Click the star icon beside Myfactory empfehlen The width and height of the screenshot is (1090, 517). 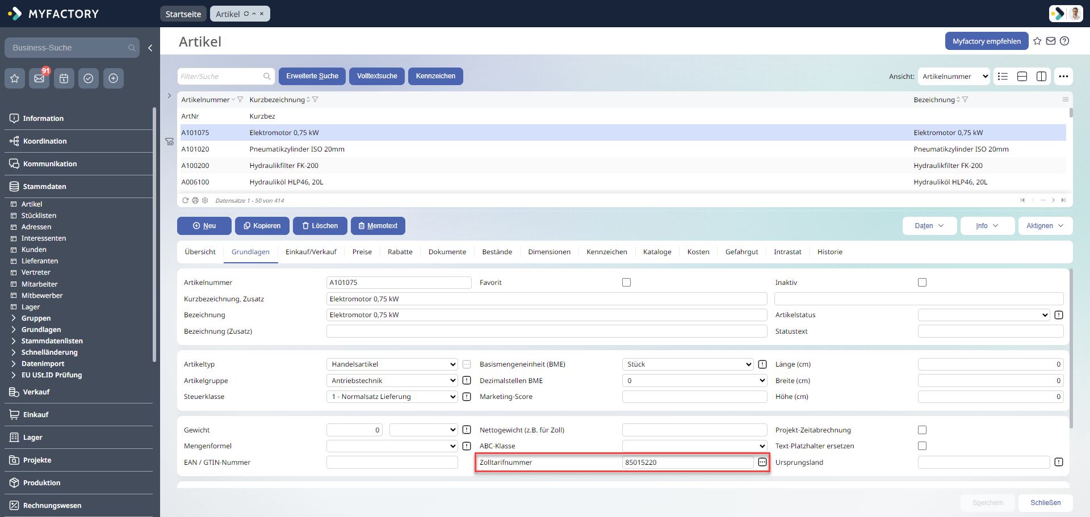1037,41
